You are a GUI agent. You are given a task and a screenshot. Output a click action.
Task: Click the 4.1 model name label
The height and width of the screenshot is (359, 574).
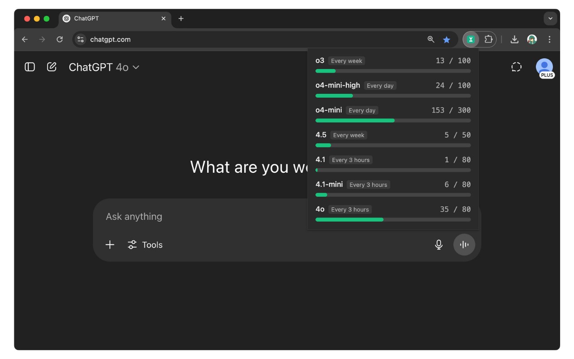pyautogui.click(x=320, y=159)
